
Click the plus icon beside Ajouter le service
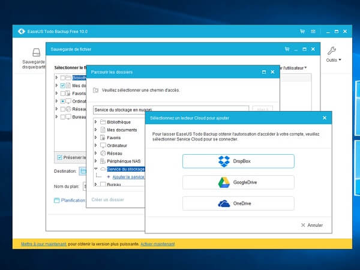109,177
